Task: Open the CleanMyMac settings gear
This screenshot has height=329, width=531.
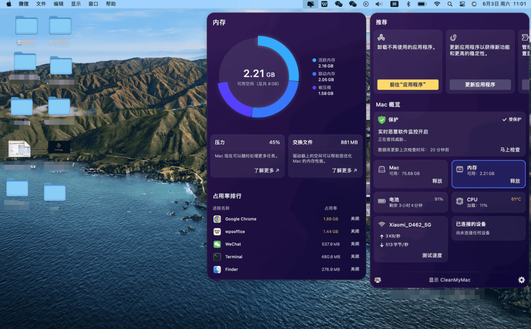Action: [x=521, y=280]
